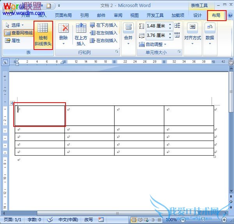
Task: Open the Data (数据) group
Action: [x=210, y=34]
